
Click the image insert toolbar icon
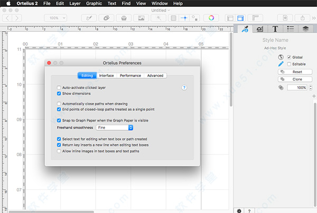[x=141, y=18]
